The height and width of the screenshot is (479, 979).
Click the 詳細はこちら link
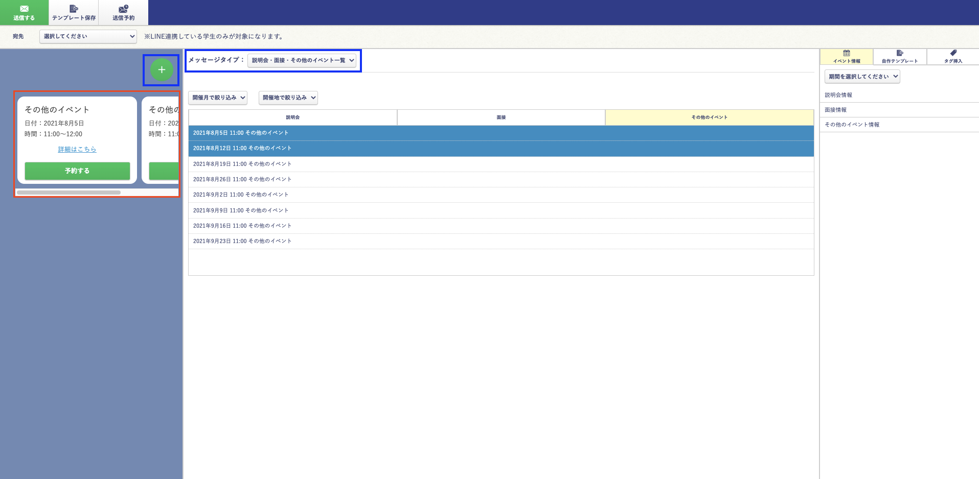tap(77, 149)
